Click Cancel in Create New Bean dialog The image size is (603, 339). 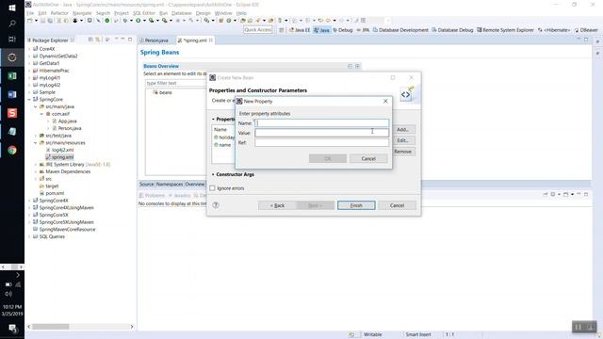pos(397,205)
